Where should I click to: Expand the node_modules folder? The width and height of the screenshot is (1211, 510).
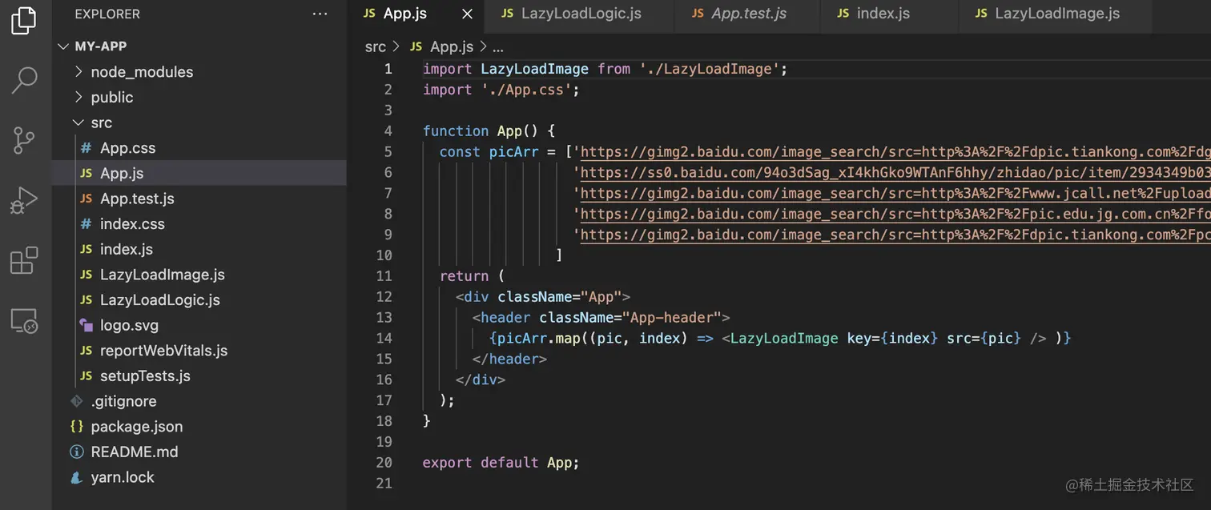78,72
